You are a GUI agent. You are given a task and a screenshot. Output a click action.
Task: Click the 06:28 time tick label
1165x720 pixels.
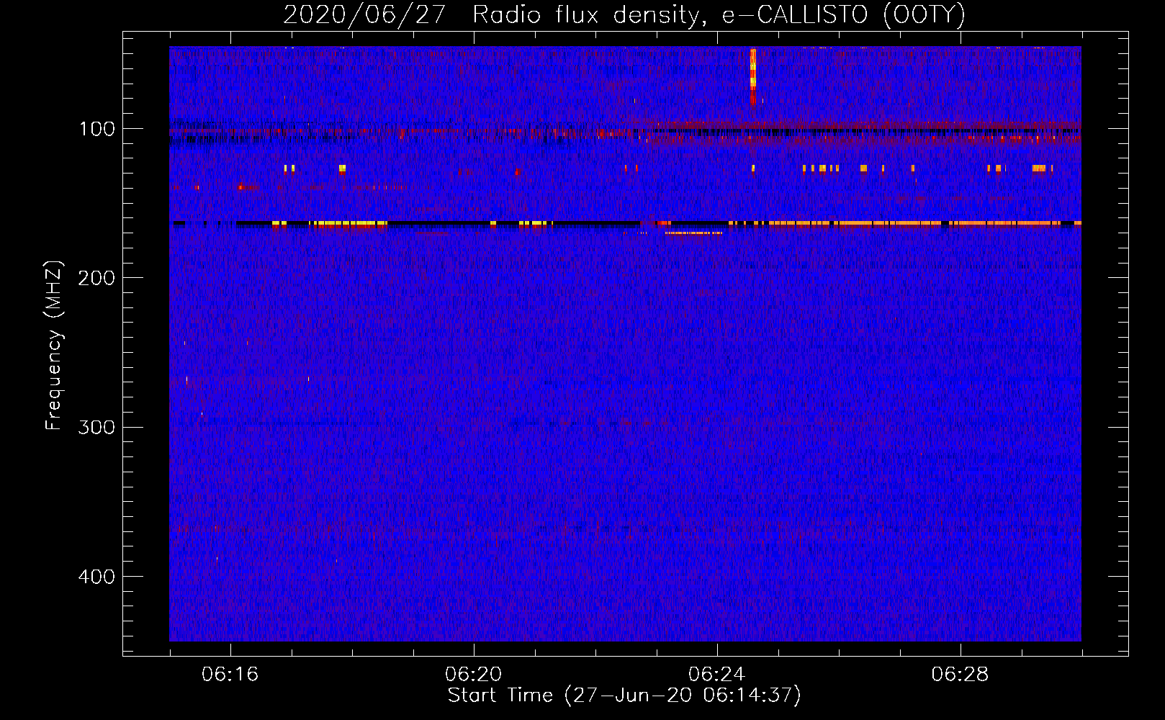click(x=960, y=675)
